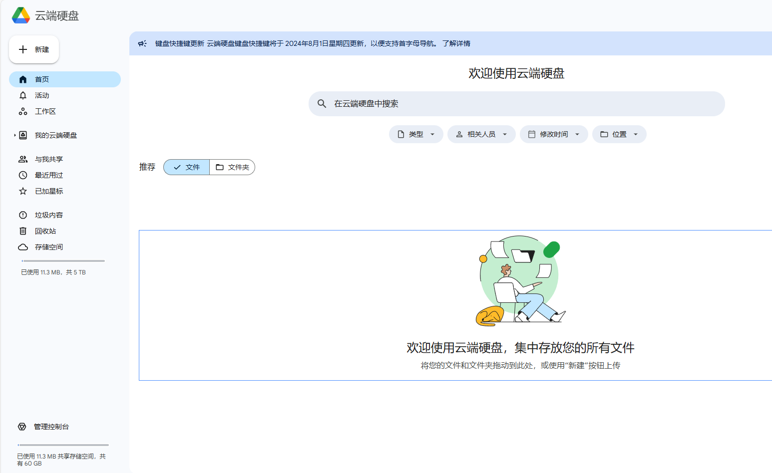This screenshot has height=473, width=772.
Task: Click the magnifier search icon
Action: point(322,103)
